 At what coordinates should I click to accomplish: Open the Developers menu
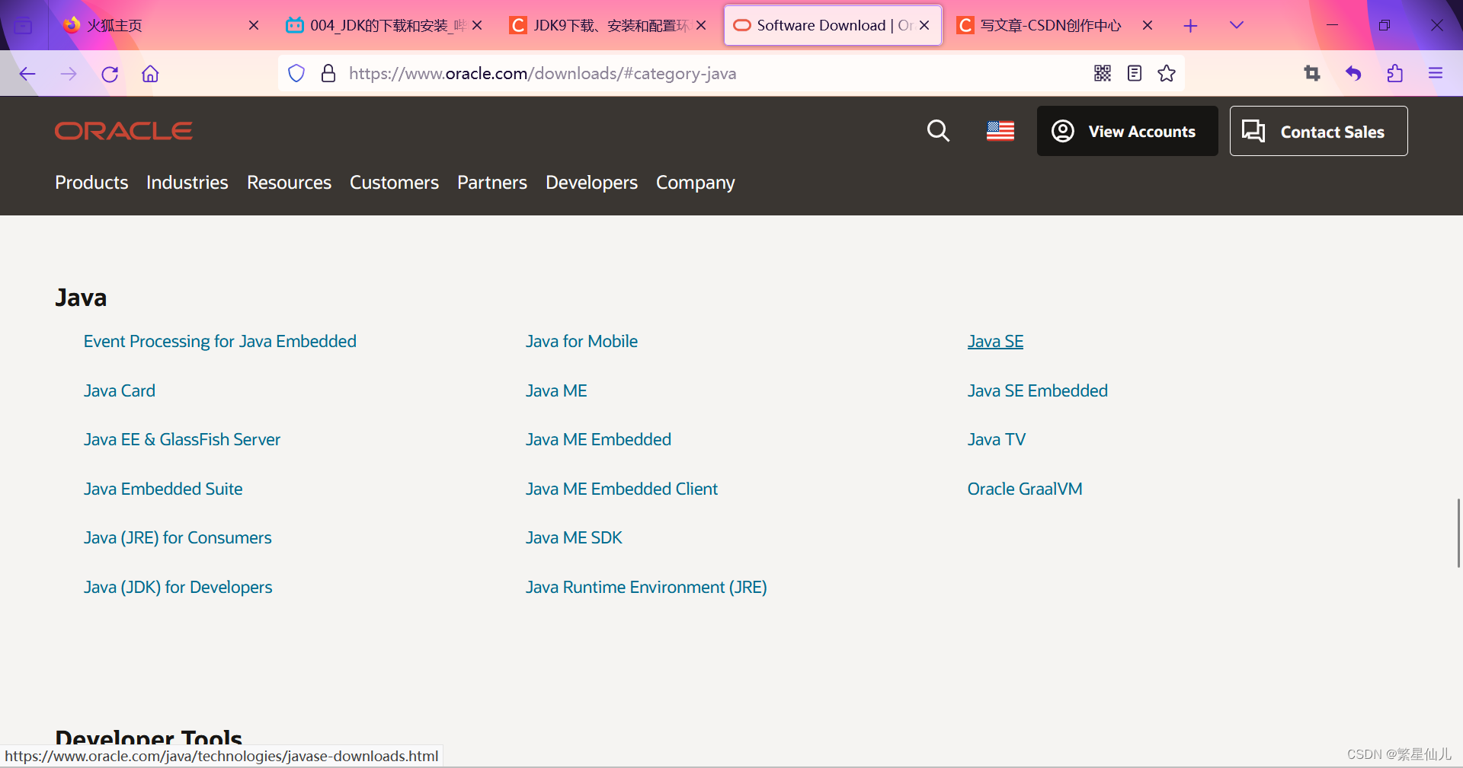591,183
